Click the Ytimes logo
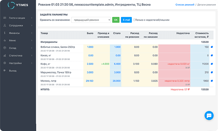 coord(18,6)
